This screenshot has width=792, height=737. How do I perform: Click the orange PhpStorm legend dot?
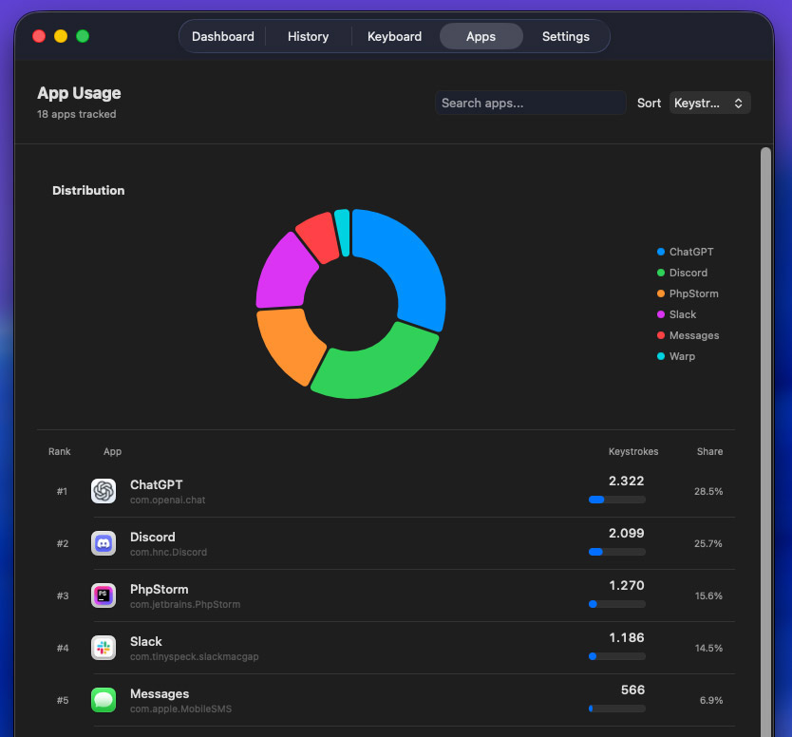(661, 293)
